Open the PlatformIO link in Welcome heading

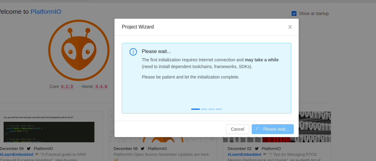(46, 12)
